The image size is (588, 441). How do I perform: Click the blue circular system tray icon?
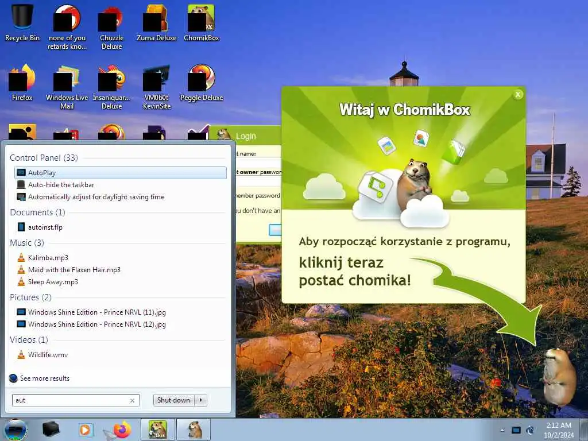530,430
